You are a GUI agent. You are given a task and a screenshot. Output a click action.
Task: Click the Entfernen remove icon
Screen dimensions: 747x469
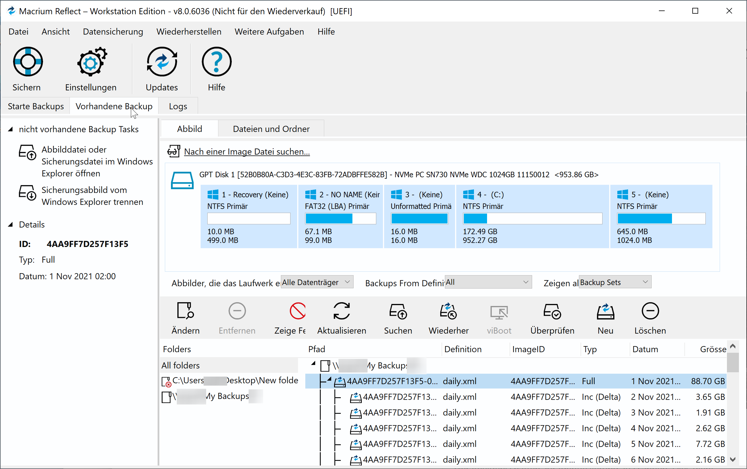pyautogui.click(x=237, y=311)
